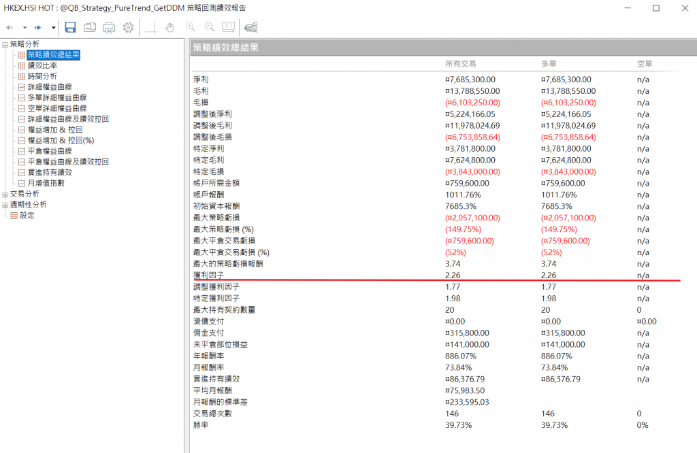Image resolution: width=697 pixels, height=453 pixels.
Task: Expand the 週期性分析 tree node
Action: (5, 205)
